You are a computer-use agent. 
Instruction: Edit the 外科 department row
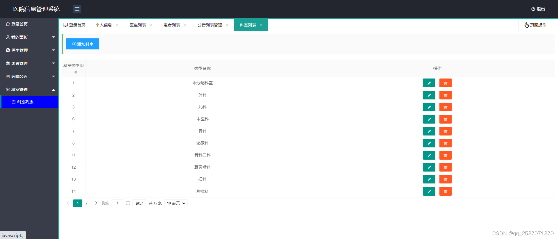tap(429, 95)
